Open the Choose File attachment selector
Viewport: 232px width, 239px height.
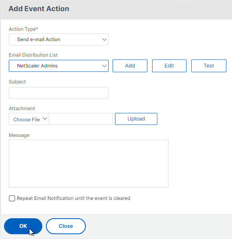(29, 119)
